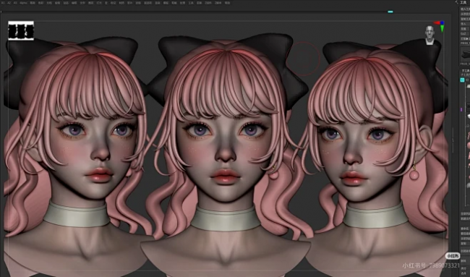
Task: Toggle the small circle subtool option
Action: (x=469, y=127)
